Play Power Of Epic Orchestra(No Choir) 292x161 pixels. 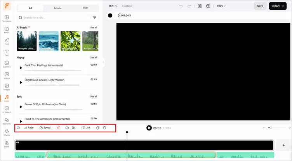(21, 107)
